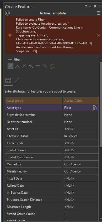Click the red error alert icon
Image resolution: width=102 pixels, height=222 pixels.
(x=10, y=35)
